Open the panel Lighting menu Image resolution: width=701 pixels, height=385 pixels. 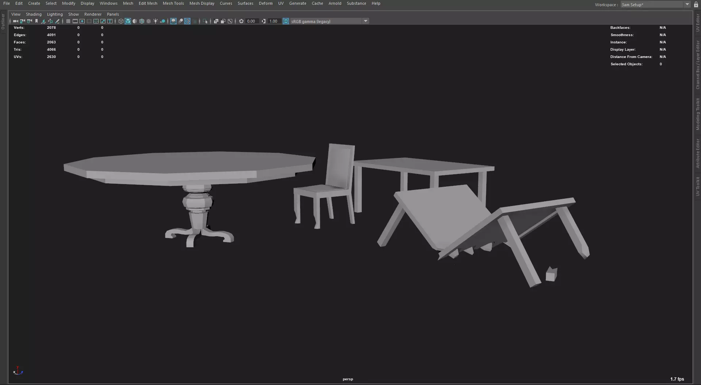click(55, 14)
